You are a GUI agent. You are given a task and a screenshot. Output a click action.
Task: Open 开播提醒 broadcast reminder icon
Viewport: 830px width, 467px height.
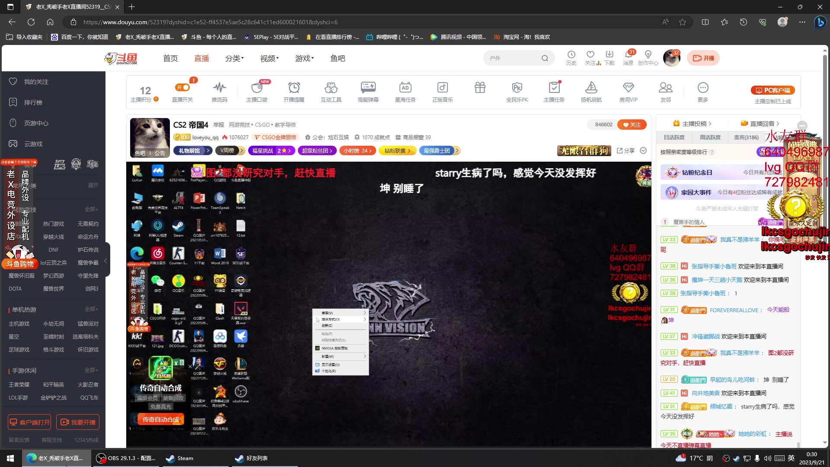[294, 92]
